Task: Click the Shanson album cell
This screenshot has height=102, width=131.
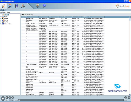Action: 51,93
